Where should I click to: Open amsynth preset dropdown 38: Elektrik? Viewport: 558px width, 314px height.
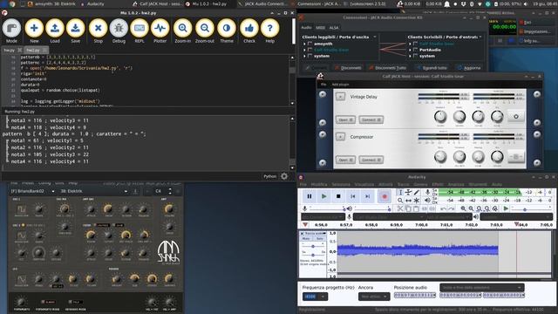pyautogui.click(x=94, y=191)
